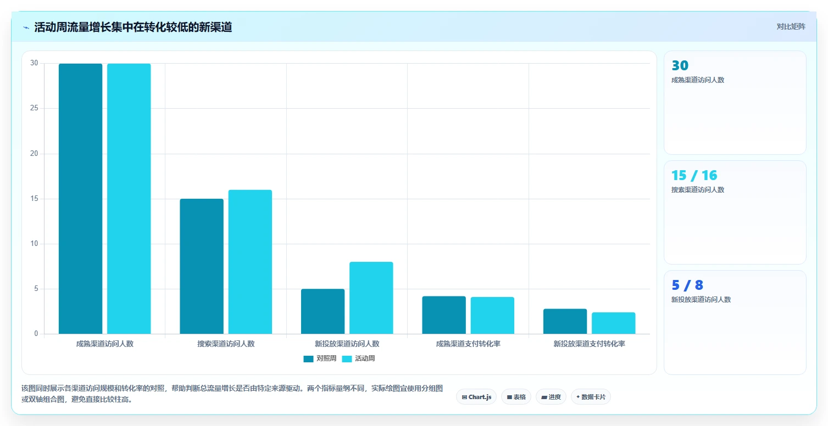Click the y-axis tick label 20

pyautogui.click(x=34, y=154)
